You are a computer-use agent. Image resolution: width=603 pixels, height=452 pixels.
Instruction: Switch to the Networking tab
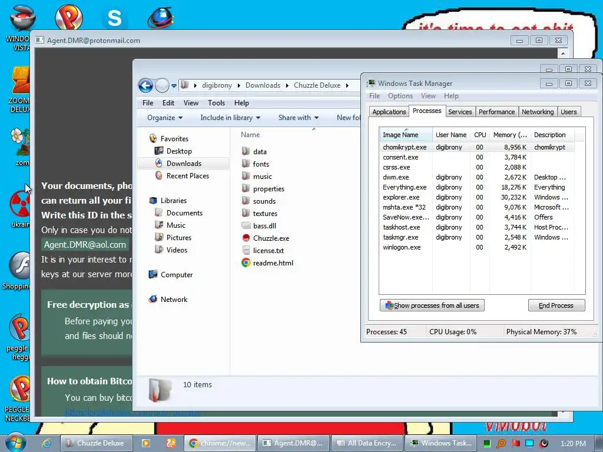[537, 112]
